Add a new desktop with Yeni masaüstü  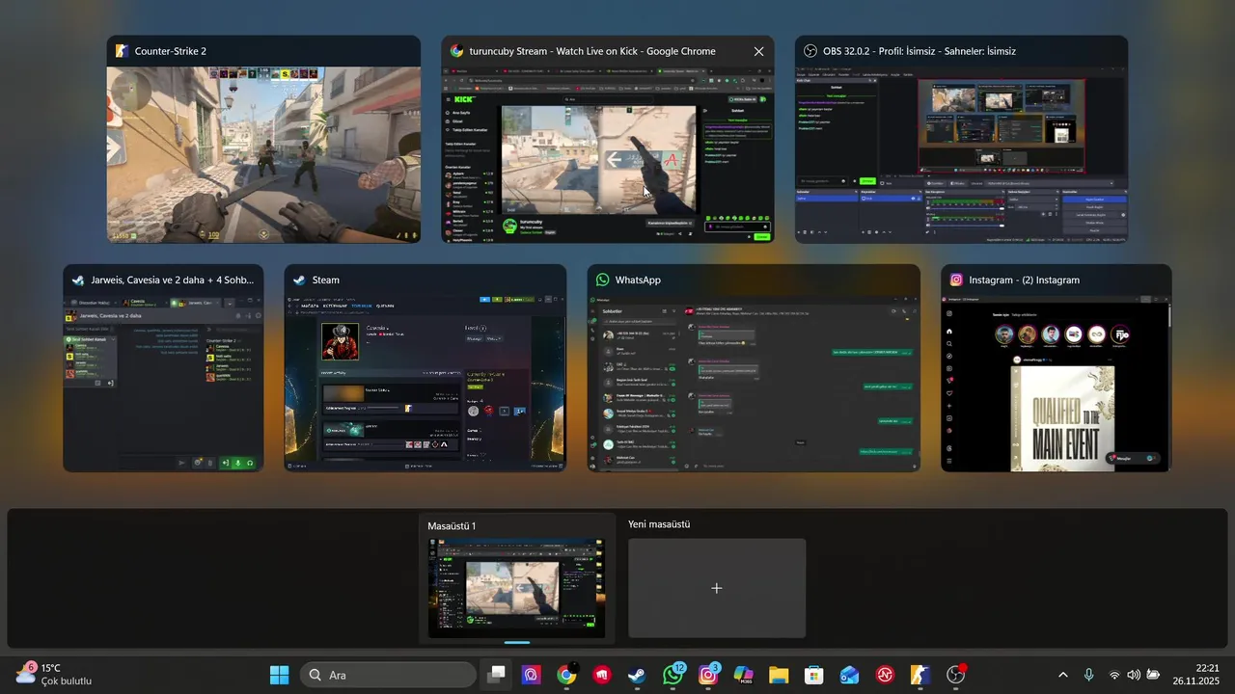pos(717,588)
